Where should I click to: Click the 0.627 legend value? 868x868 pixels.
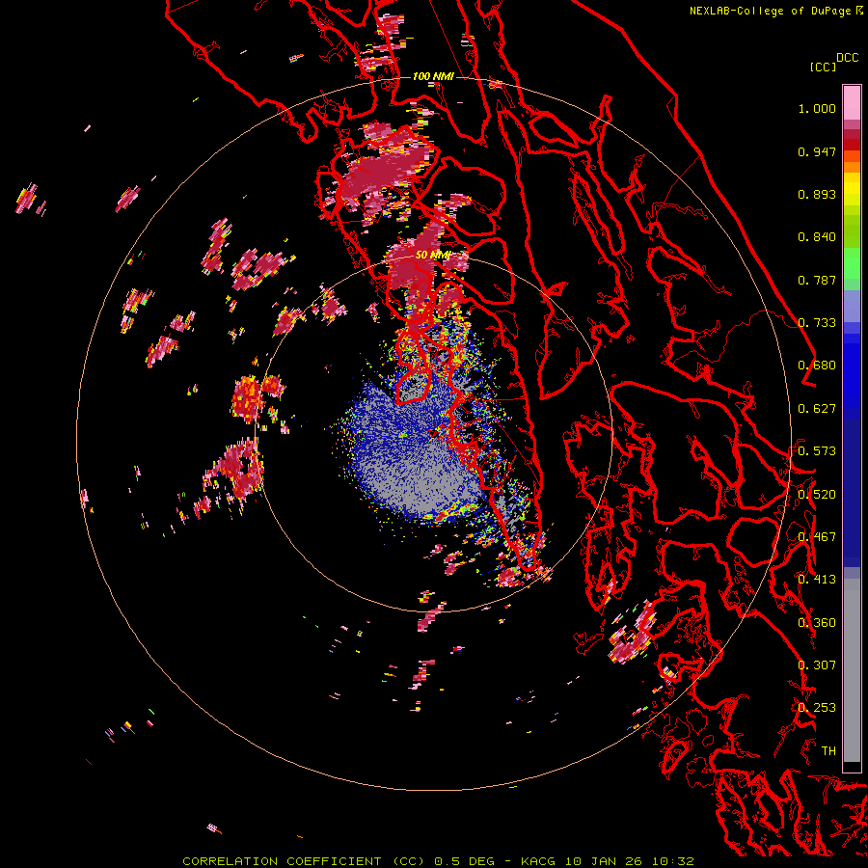817,409
